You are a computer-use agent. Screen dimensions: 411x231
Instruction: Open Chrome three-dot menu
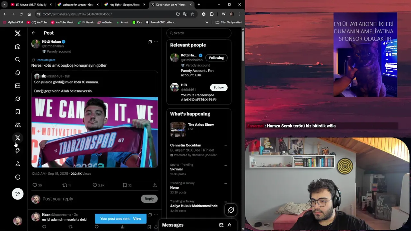point(240,14)
